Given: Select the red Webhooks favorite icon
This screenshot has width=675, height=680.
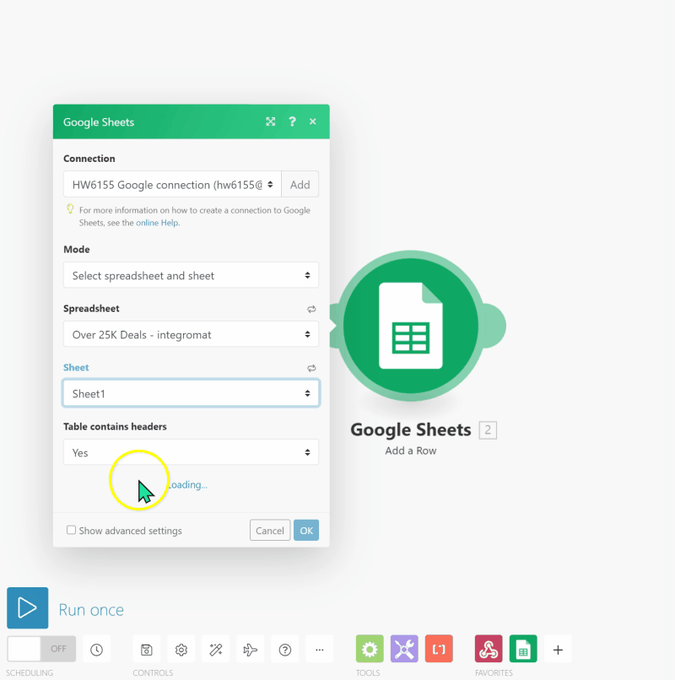Looking at the screenshot, I should pyautogui.click(x=488, y=649).
